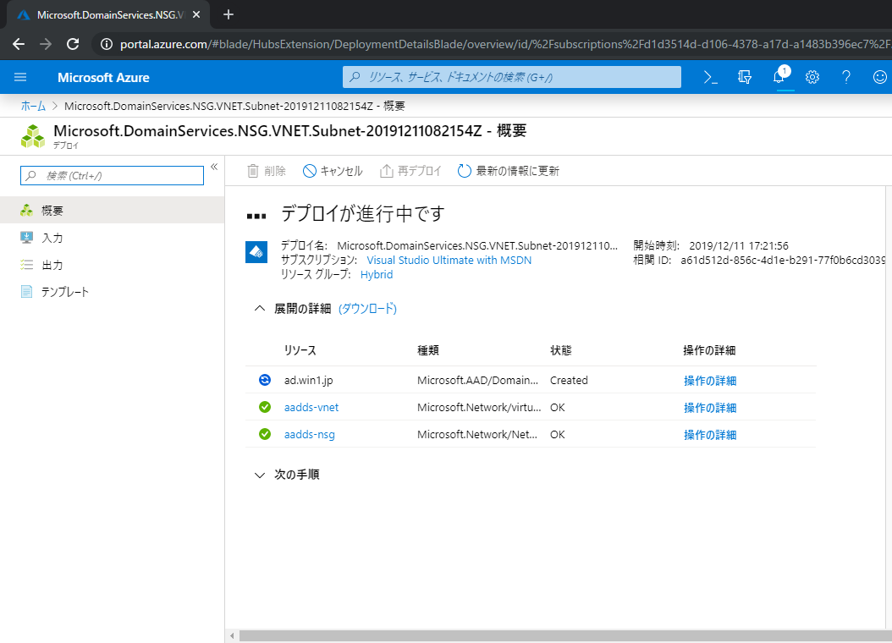
Task: Click the Created status of ad.win1.jp
Action: [x=569, y=380]
